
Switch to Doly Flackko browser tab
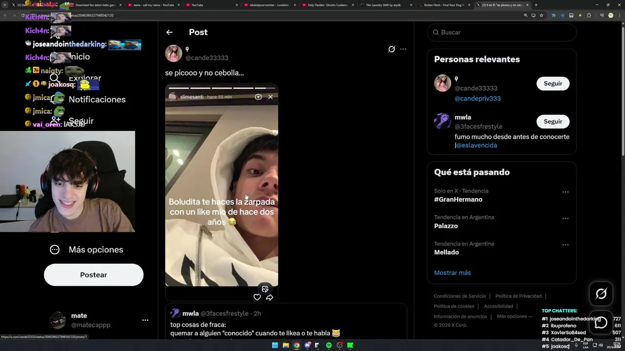[327, 5]
